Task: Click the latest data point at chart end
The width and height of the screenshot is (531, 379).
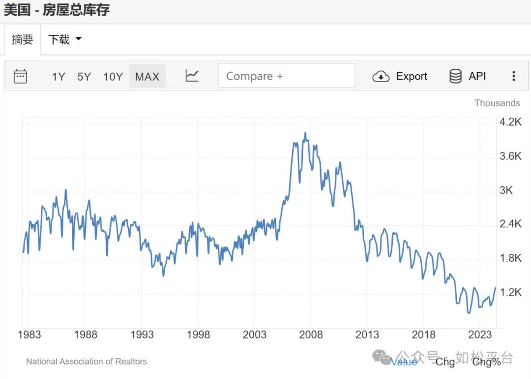Action: (496, 287)
